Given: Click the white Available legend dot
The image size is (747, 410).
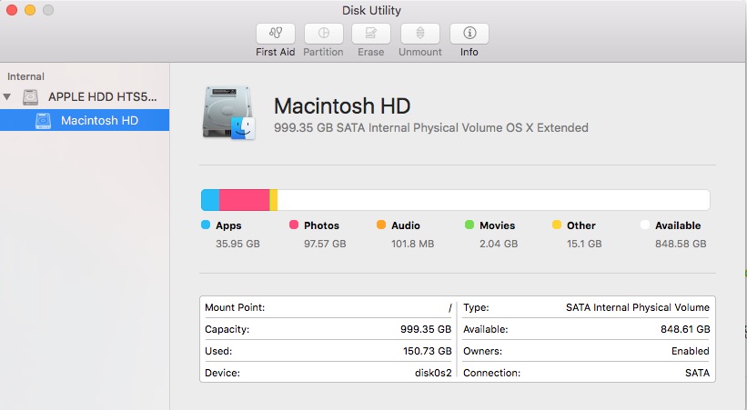Looking at the screenshot, I should click(645, 225).
